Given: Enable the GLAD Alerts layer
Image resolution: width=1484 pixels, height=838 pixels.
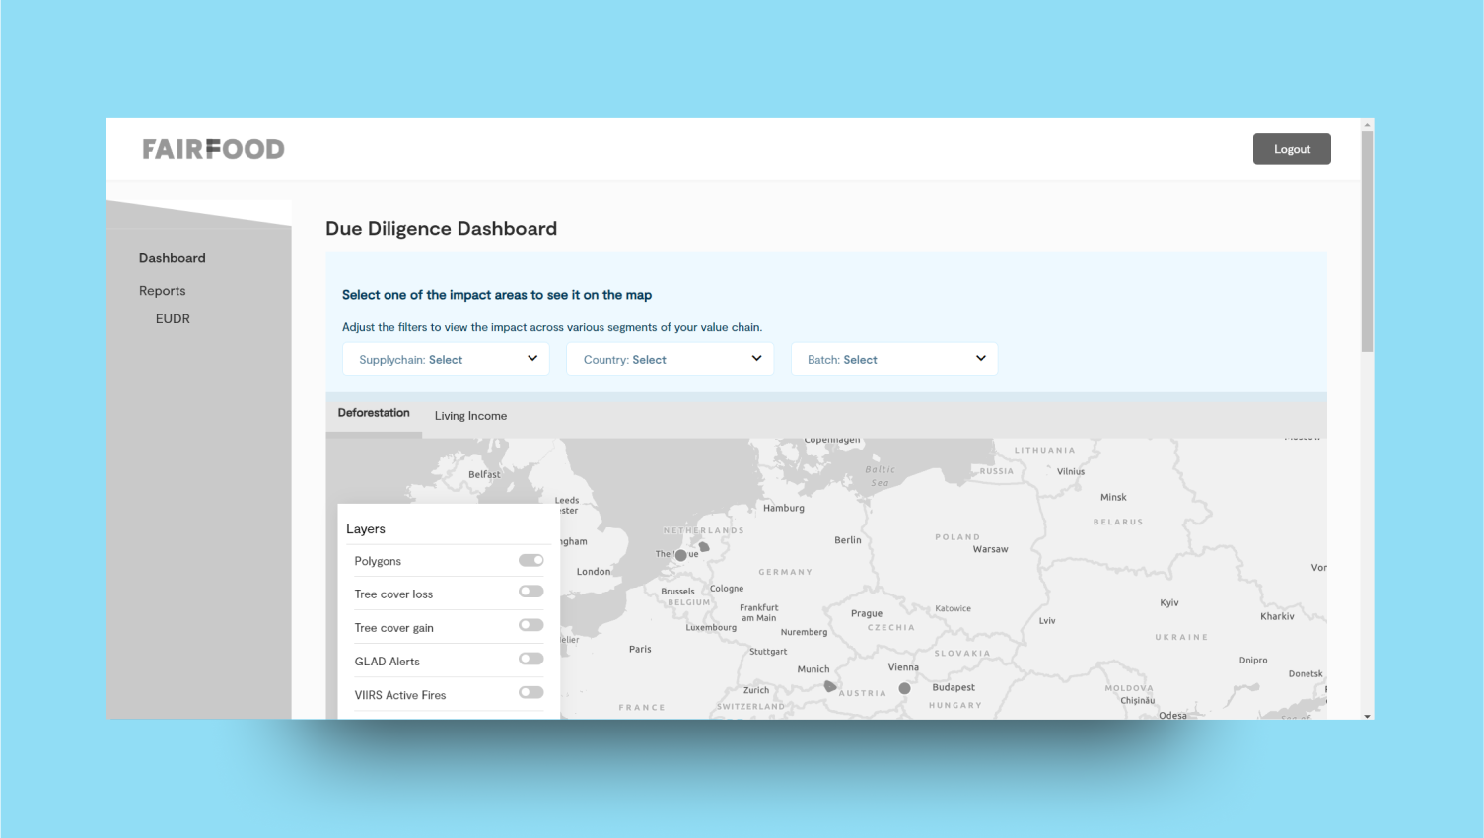Looking at the screenshot, I should 531,659.
